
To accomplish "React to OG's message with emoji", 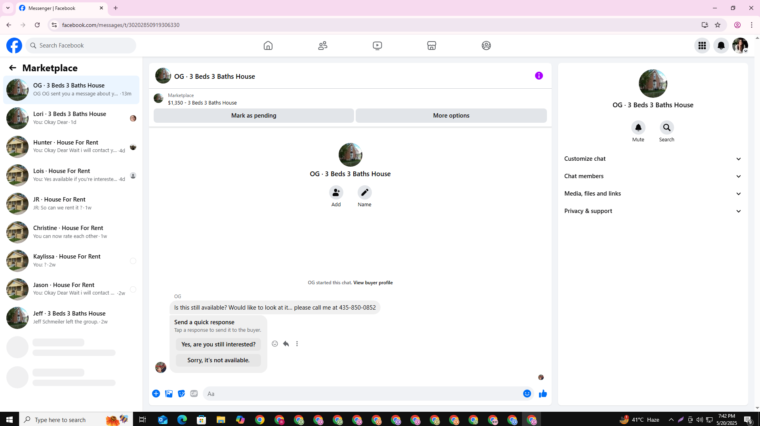I will 275,344.
